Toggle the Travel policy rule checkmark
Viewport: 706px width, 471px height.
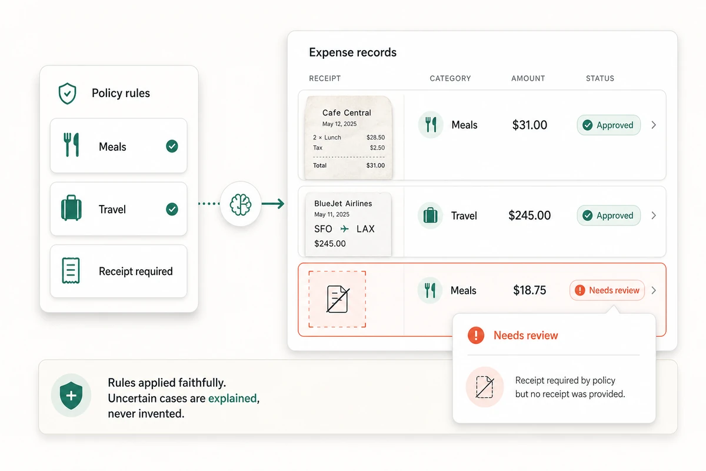tap(172, 209)
